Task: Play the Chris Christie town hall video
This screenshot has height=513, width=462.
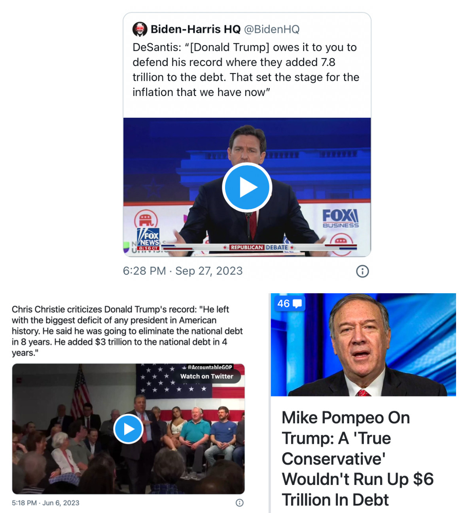Action: point(129,429)
